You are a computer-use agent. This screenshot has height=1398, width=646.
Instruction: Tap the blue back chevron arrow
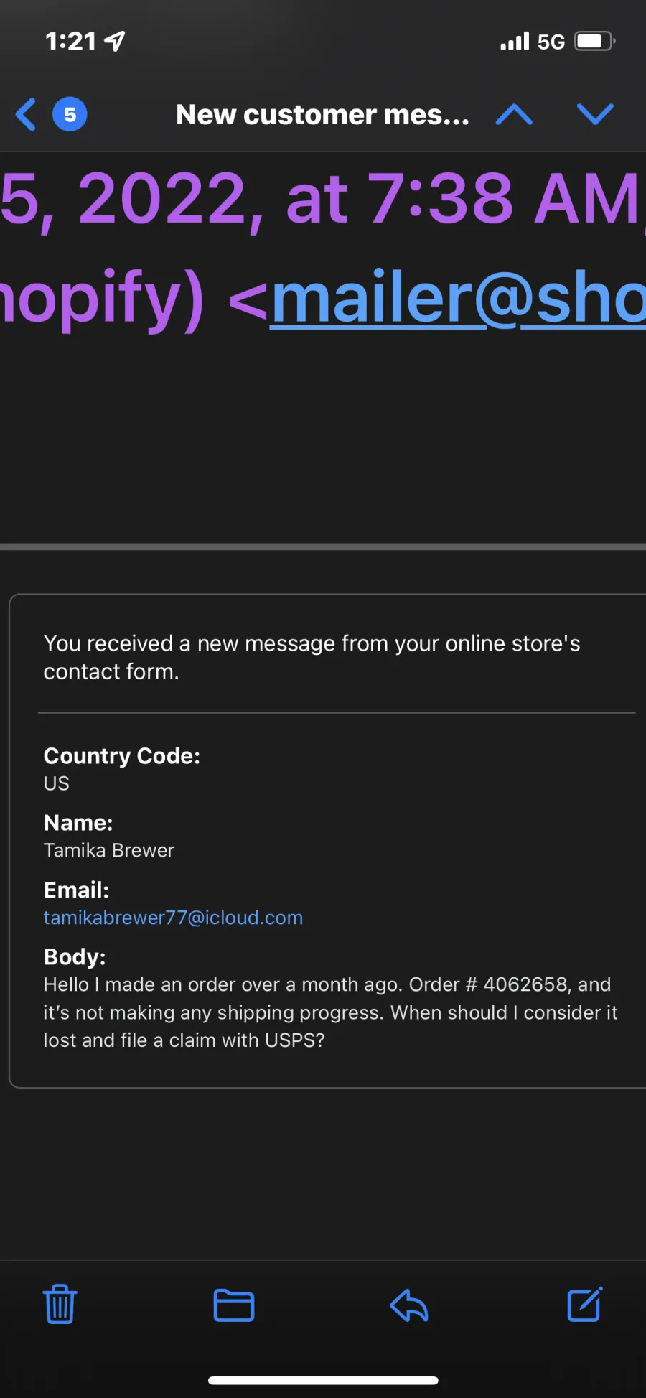[26, 115]
